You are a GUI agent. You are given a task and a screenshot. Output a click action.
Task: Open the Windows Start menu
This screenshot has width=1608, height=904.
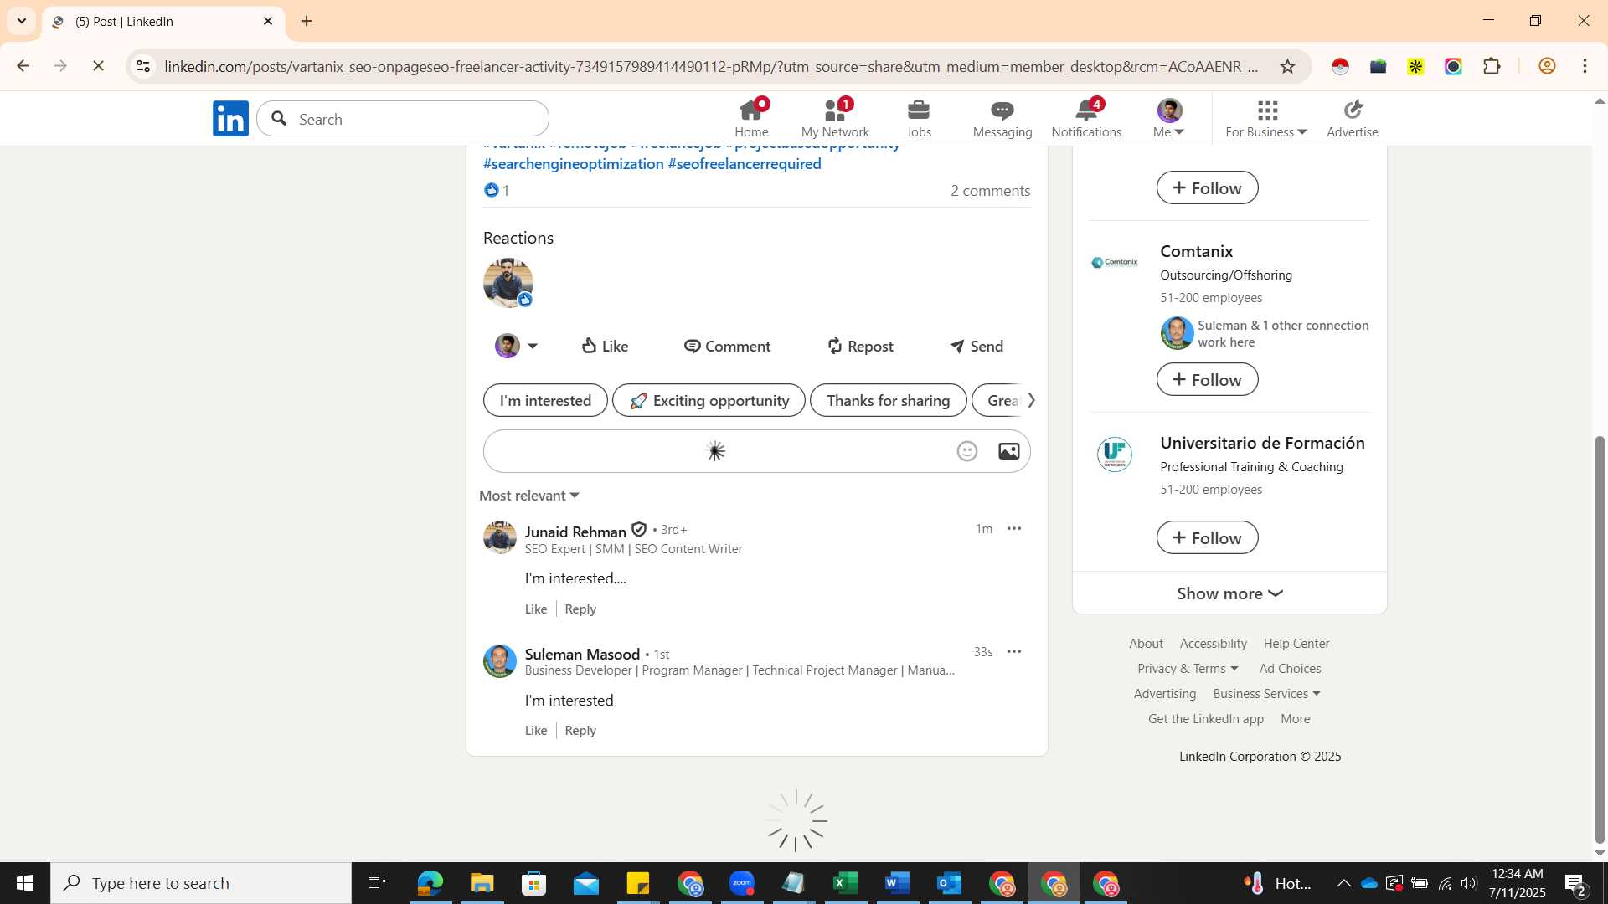(x=25, y=883)
